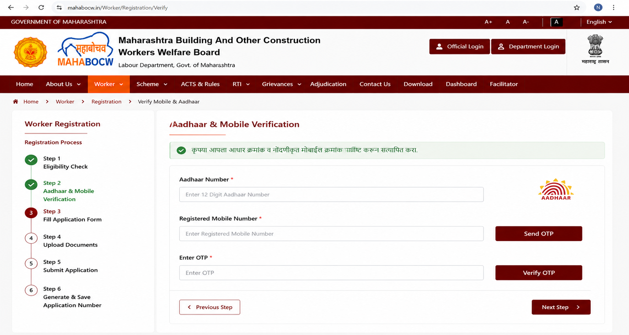Open the Home nav item
Image resolution: width=629 pixels, height=335 pixels.
tap(25, 84)
